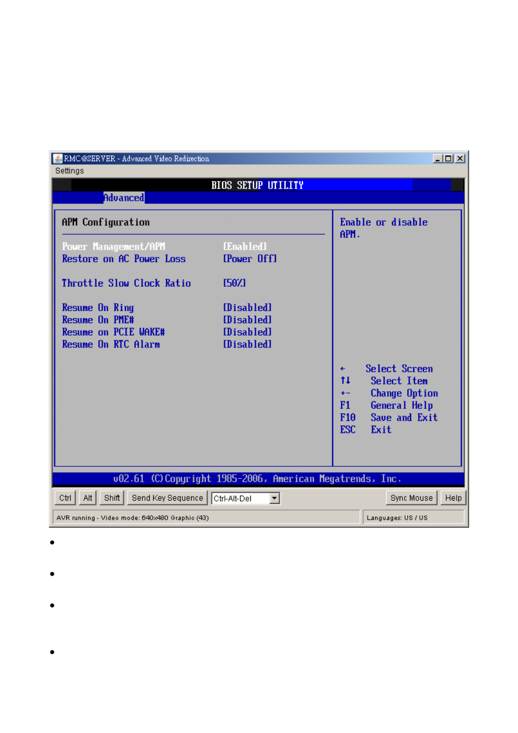Click the Sync Mouse button

(412, 498)
